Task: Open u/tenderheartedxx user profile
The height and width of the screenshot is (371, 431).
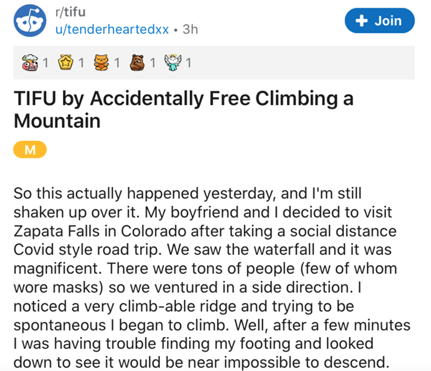Action: pyautogui.click(x=113, y=30)
